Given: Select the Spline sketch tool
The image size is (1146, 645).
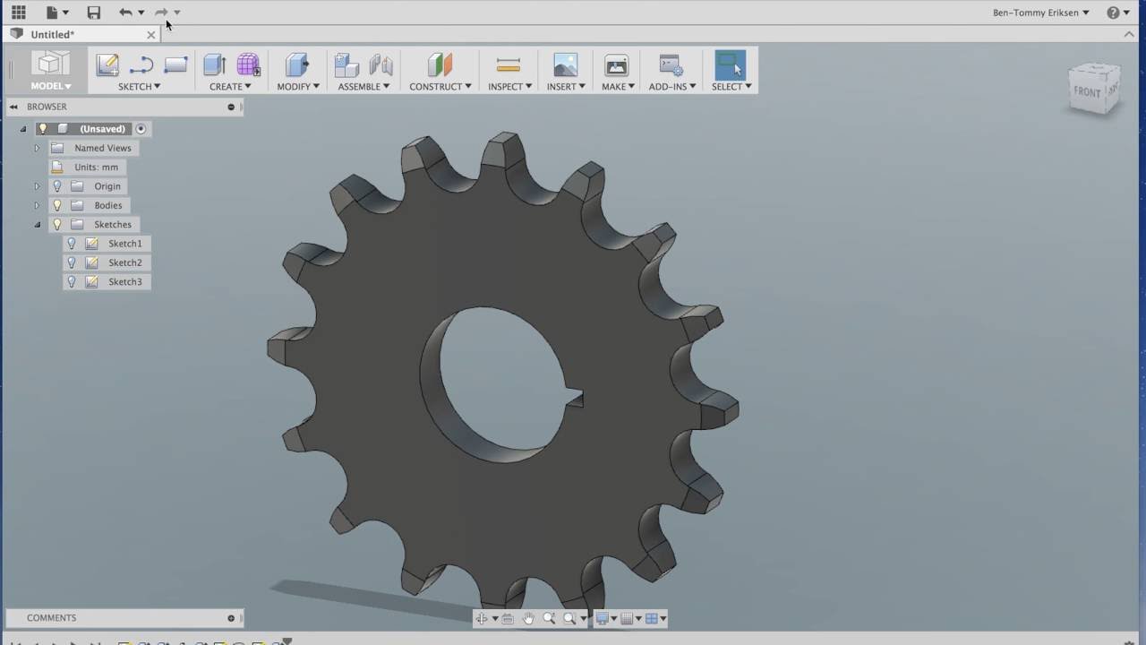Looking at the screenshot, I should [x=141, y=64].
